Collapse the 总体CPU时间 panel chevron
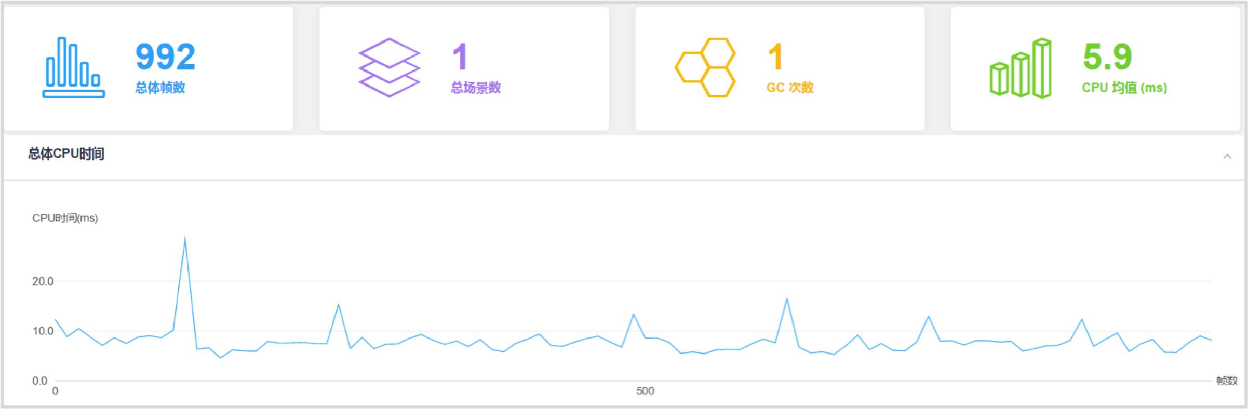This screenshot has height=409, width=1248. (x=1227, y=156)
